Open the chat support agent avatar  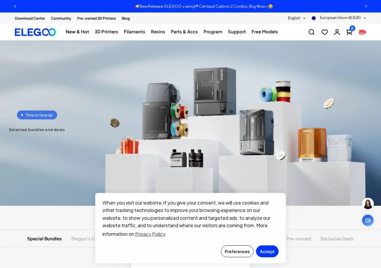tap(368, 203)
